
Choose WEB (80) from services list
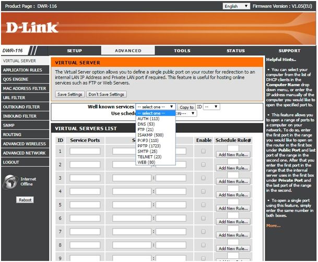coord(156,162)
